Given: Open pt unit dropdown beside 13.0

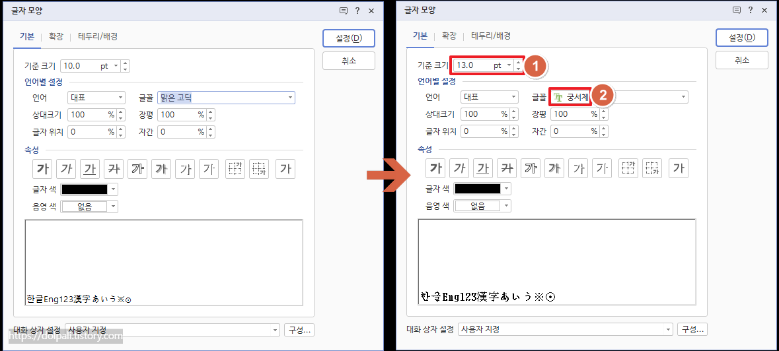Looking at the screenshot, I should click(x=509, y=65).
